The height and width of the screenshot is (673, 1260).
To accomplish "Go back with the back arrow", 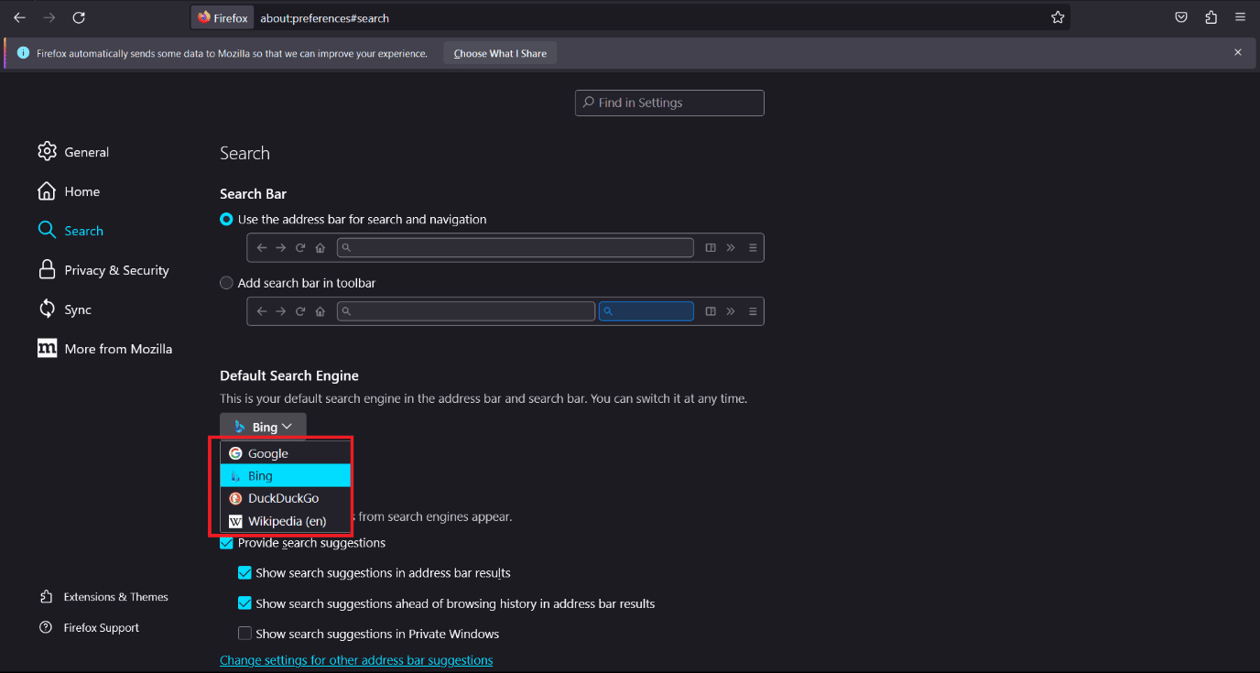I will pyautogui.click(x=19, y=17).
